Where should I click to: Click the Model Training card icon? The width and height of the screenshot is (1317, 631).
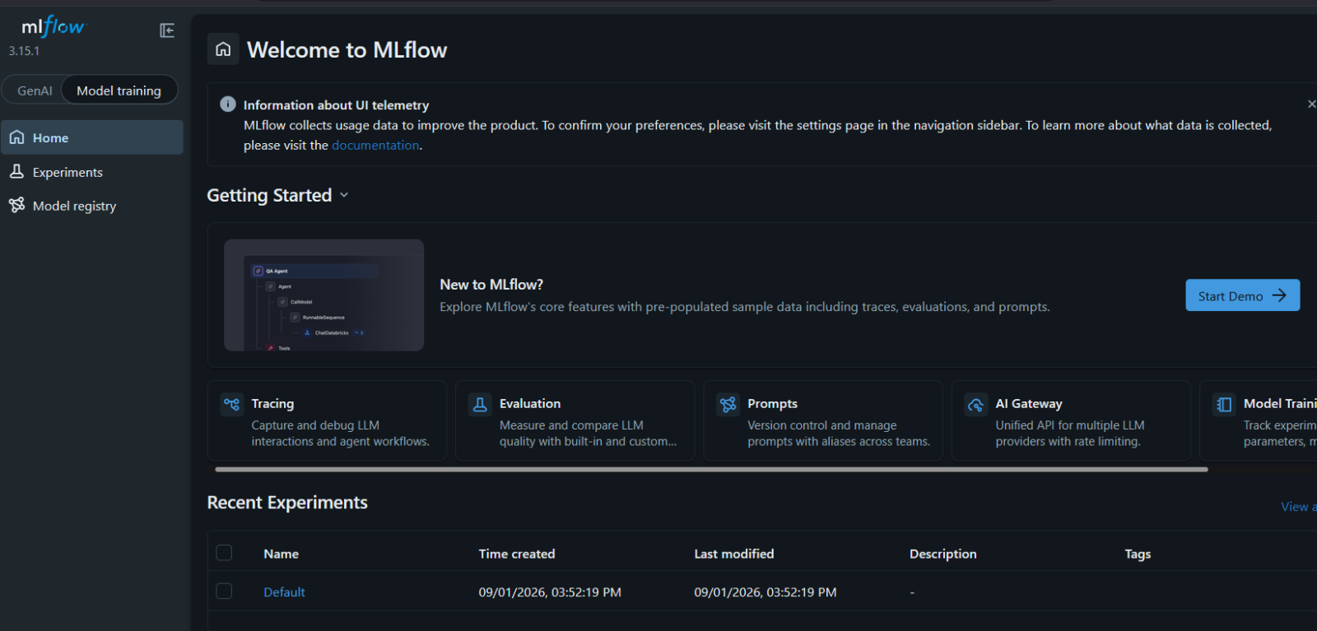click(x=1224, y=404)
